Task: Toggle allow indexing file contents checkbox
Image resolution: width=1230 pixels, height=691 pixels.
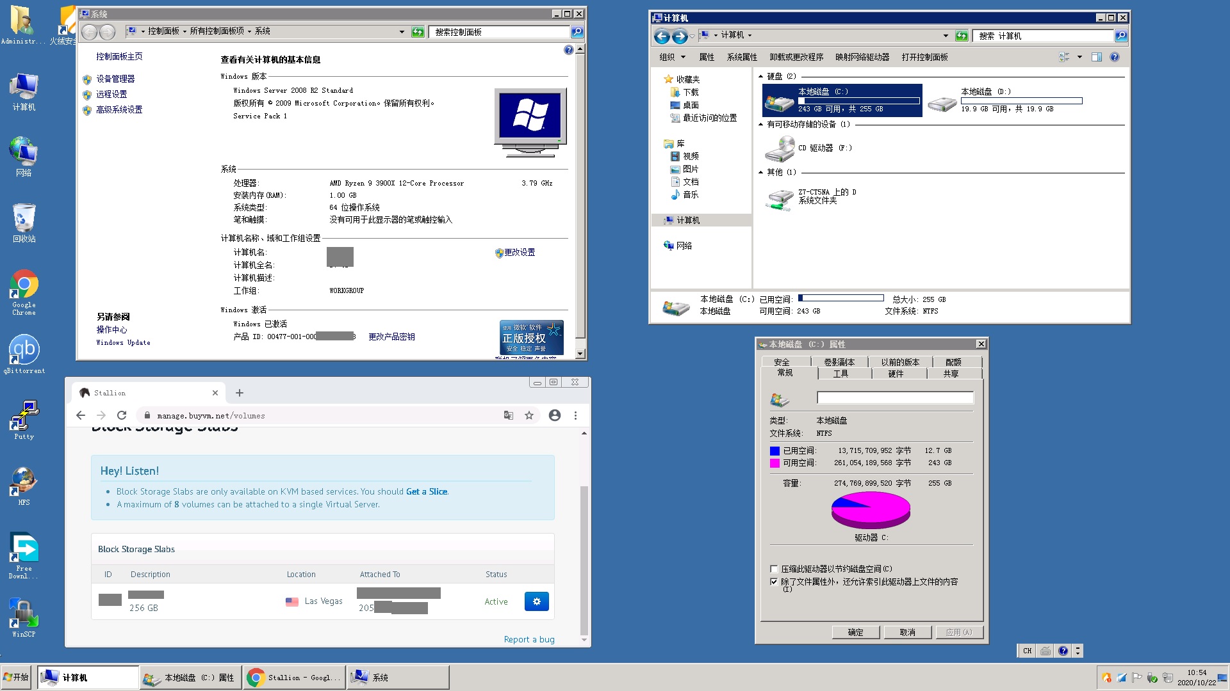Action: 774,582
